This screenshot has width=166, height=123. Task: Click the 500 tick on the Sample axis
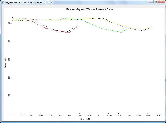click(x=60, y=116)
